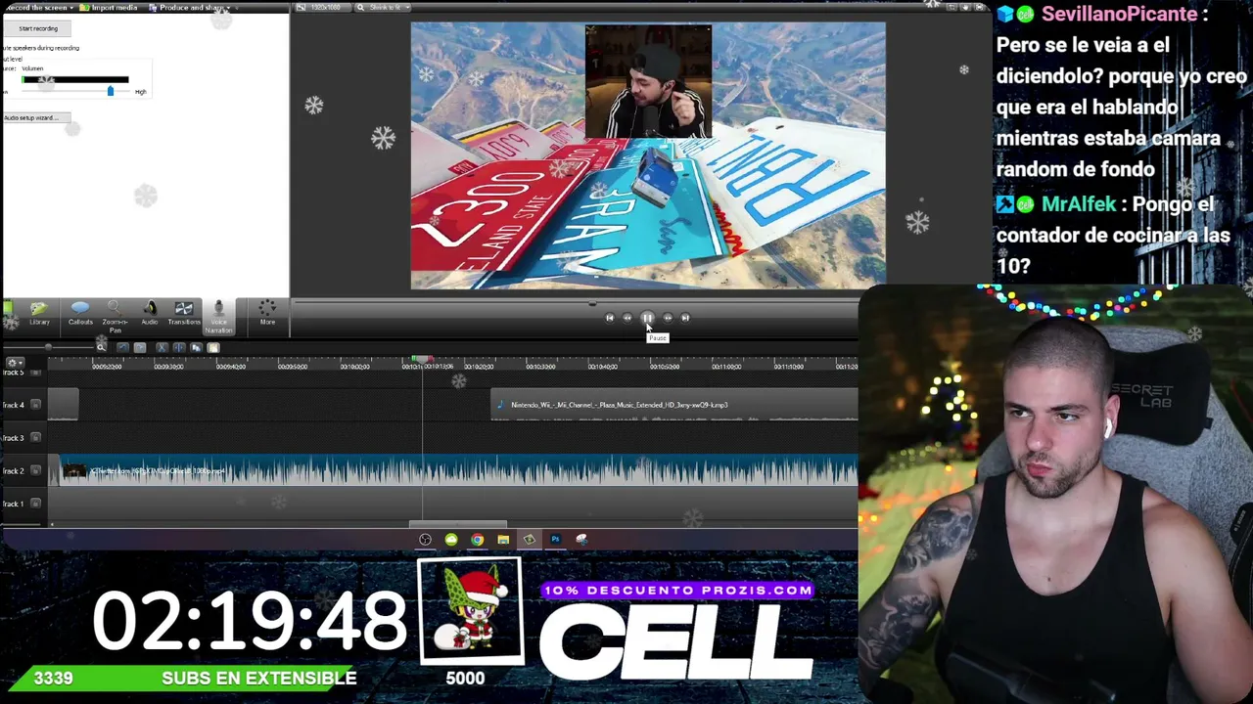Select the Nintendo Wii Mii Channel mp3 clip

click(x=674, y=405)
